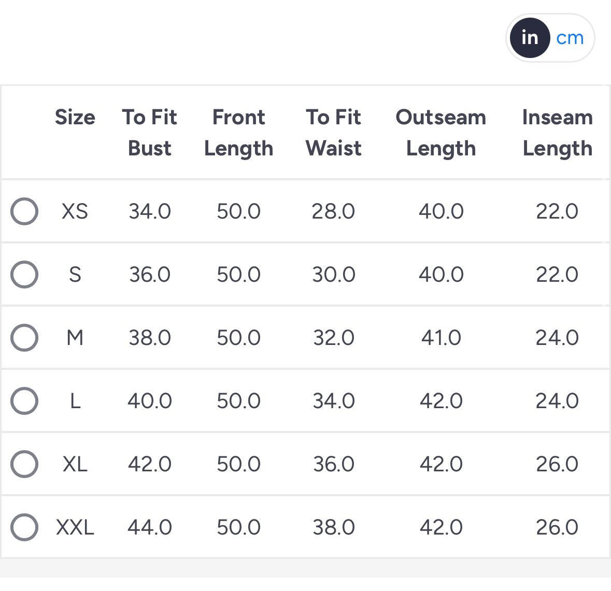Screen dimensions: 611x591
Task: Click the XXL size label
Action: [75, 527]
